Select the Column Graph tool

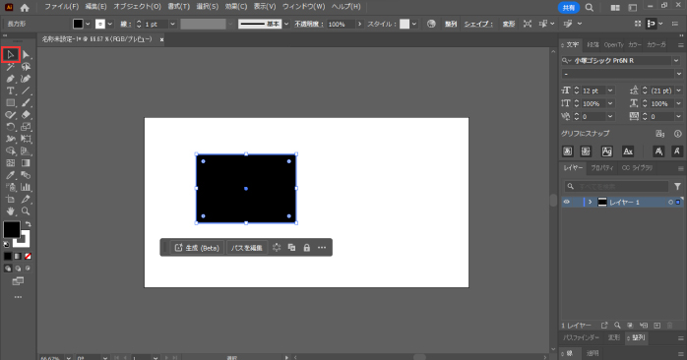pyautogui.click(x=26, y=187)
